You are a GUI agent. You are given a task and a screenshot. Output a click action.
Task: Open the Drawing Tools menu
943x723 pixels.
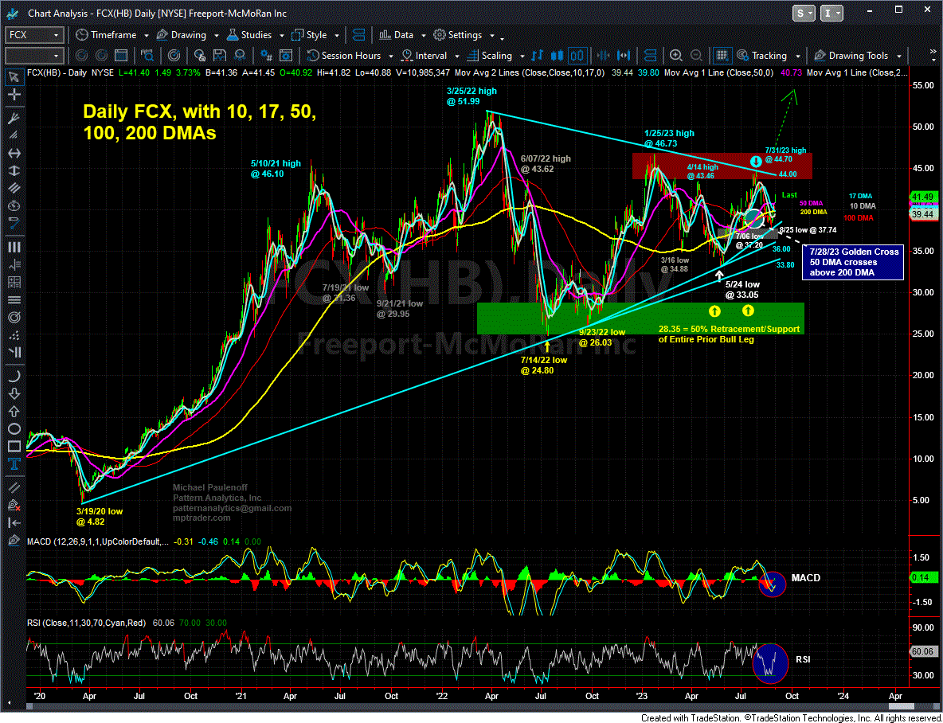(x=857, y=56)
